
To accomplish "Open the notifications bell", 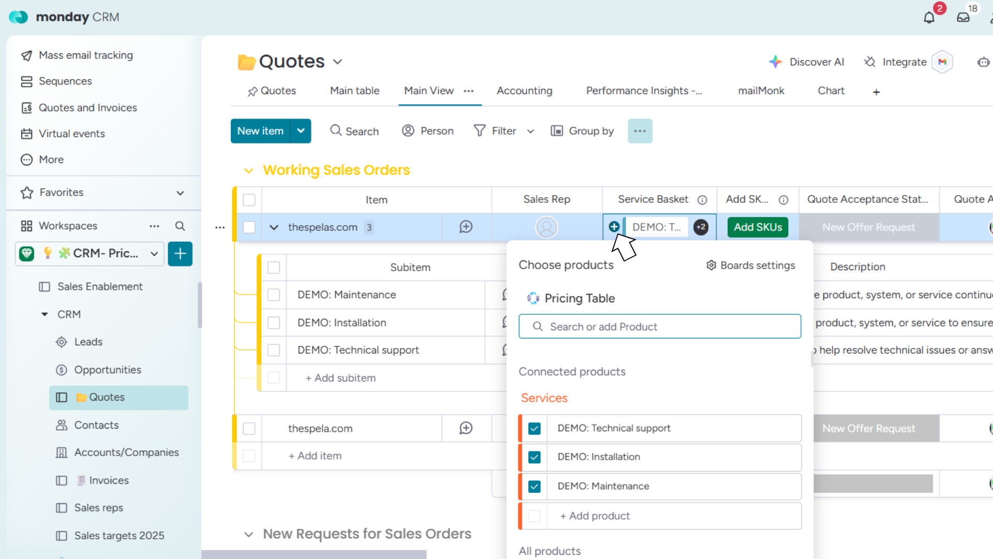I will click(x=929, y=18).
